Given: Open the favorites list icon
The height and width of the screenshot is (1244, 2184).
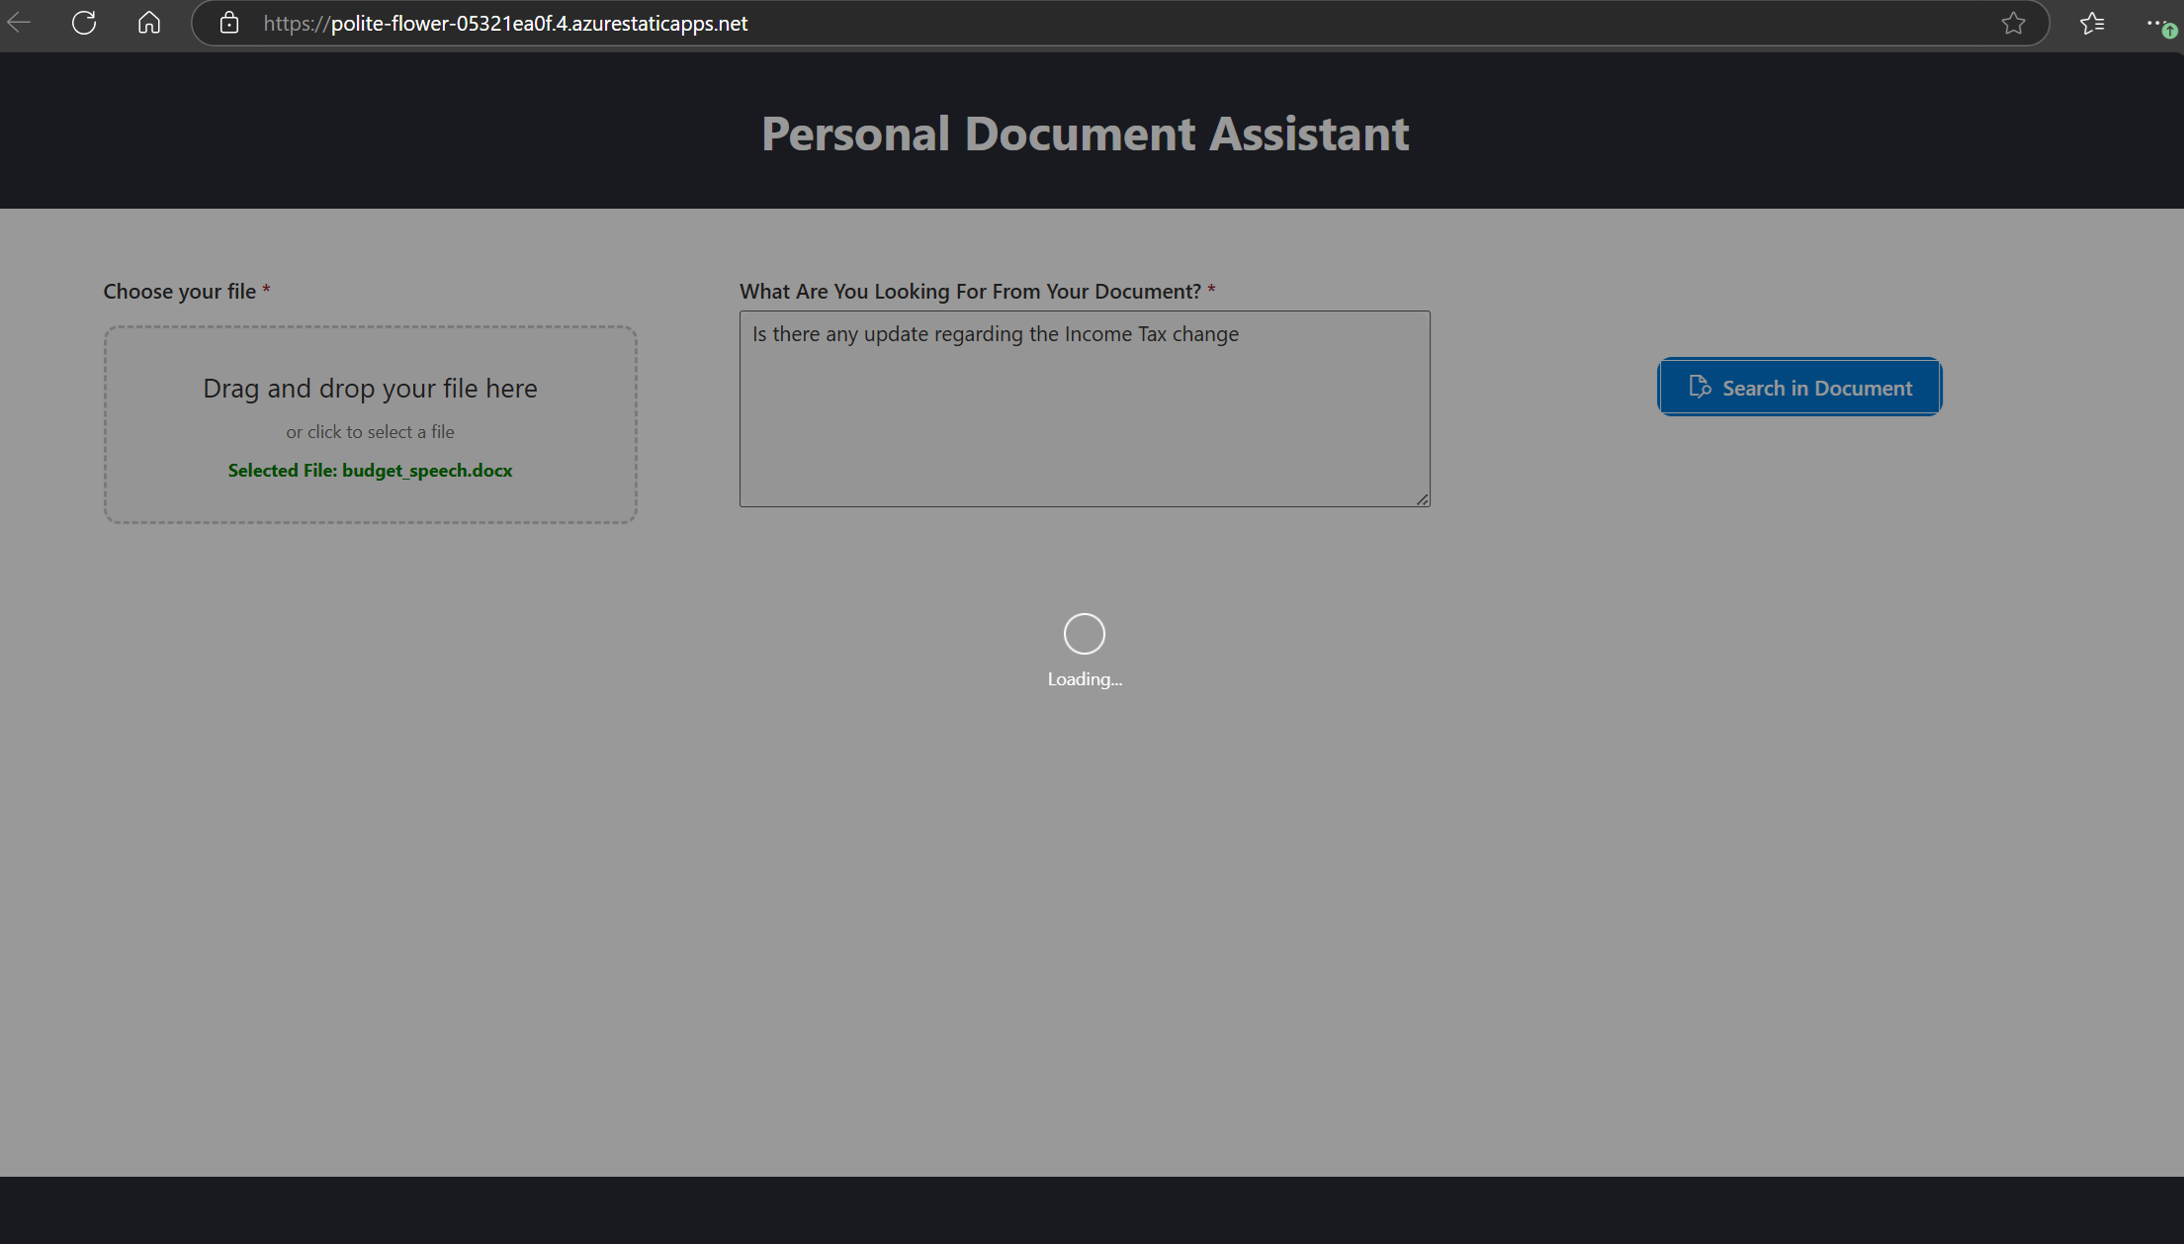Looking at the screenshot, I should [2091, 23].
